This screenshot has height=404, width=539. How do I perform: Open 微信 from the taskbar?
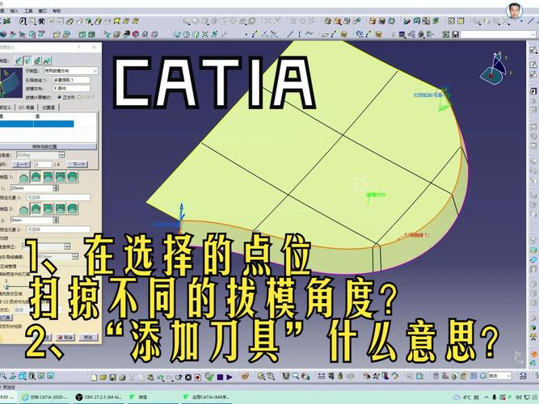[x=153, y=397]
